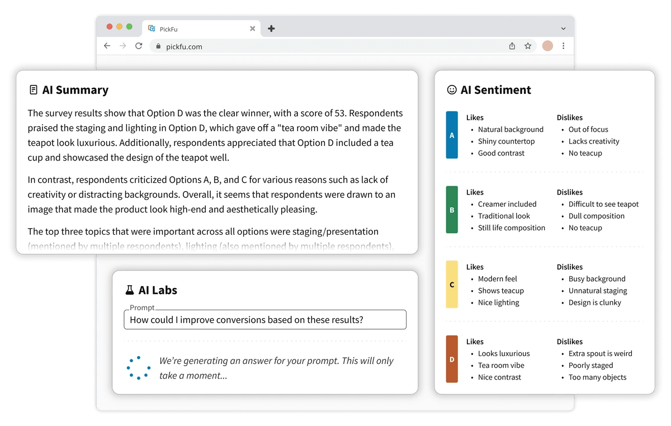671x426 pixels.
Task: Click the AI Summary document icon
Action: point(34,89)
